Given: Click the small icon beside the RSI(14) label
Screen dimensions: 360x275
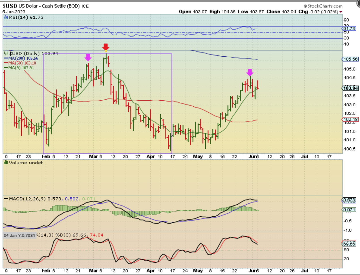Looking at the screenshot, I should [x=6, y=17].
